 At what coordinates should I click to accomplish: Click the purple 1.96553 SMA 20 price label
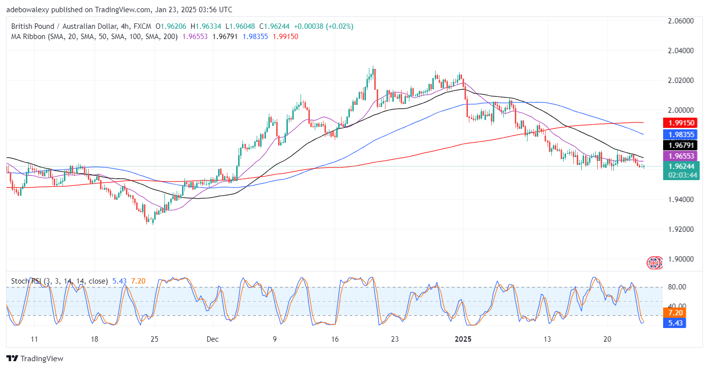pos(681,156)
